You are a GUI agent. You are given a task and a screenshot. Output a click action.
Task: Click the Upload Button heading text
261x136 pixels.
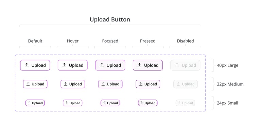[110, 19]
